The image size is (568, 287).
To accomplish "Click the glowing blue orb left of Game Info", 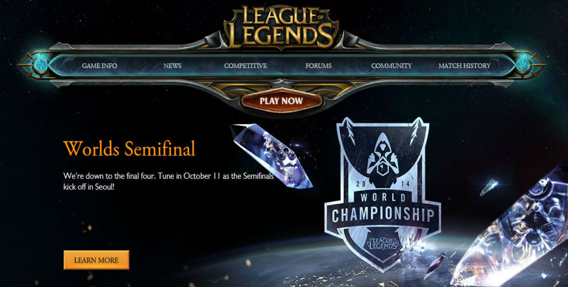I will coord(41,65).
